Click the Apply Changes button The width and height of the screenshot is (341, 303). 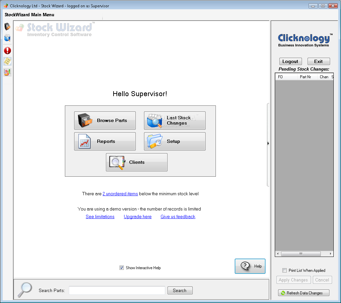(293, 280)
